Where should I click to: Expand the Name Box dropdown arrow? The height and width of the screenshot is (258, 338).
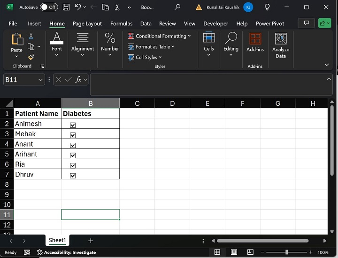pyautogui.click(x=39, y=80)
